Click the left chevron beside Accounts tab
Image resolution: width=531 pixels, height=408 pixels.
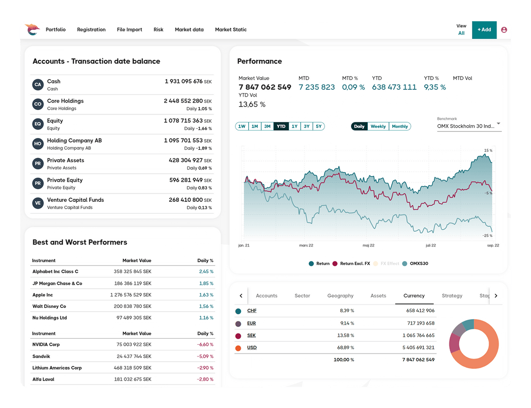[241, 296]
